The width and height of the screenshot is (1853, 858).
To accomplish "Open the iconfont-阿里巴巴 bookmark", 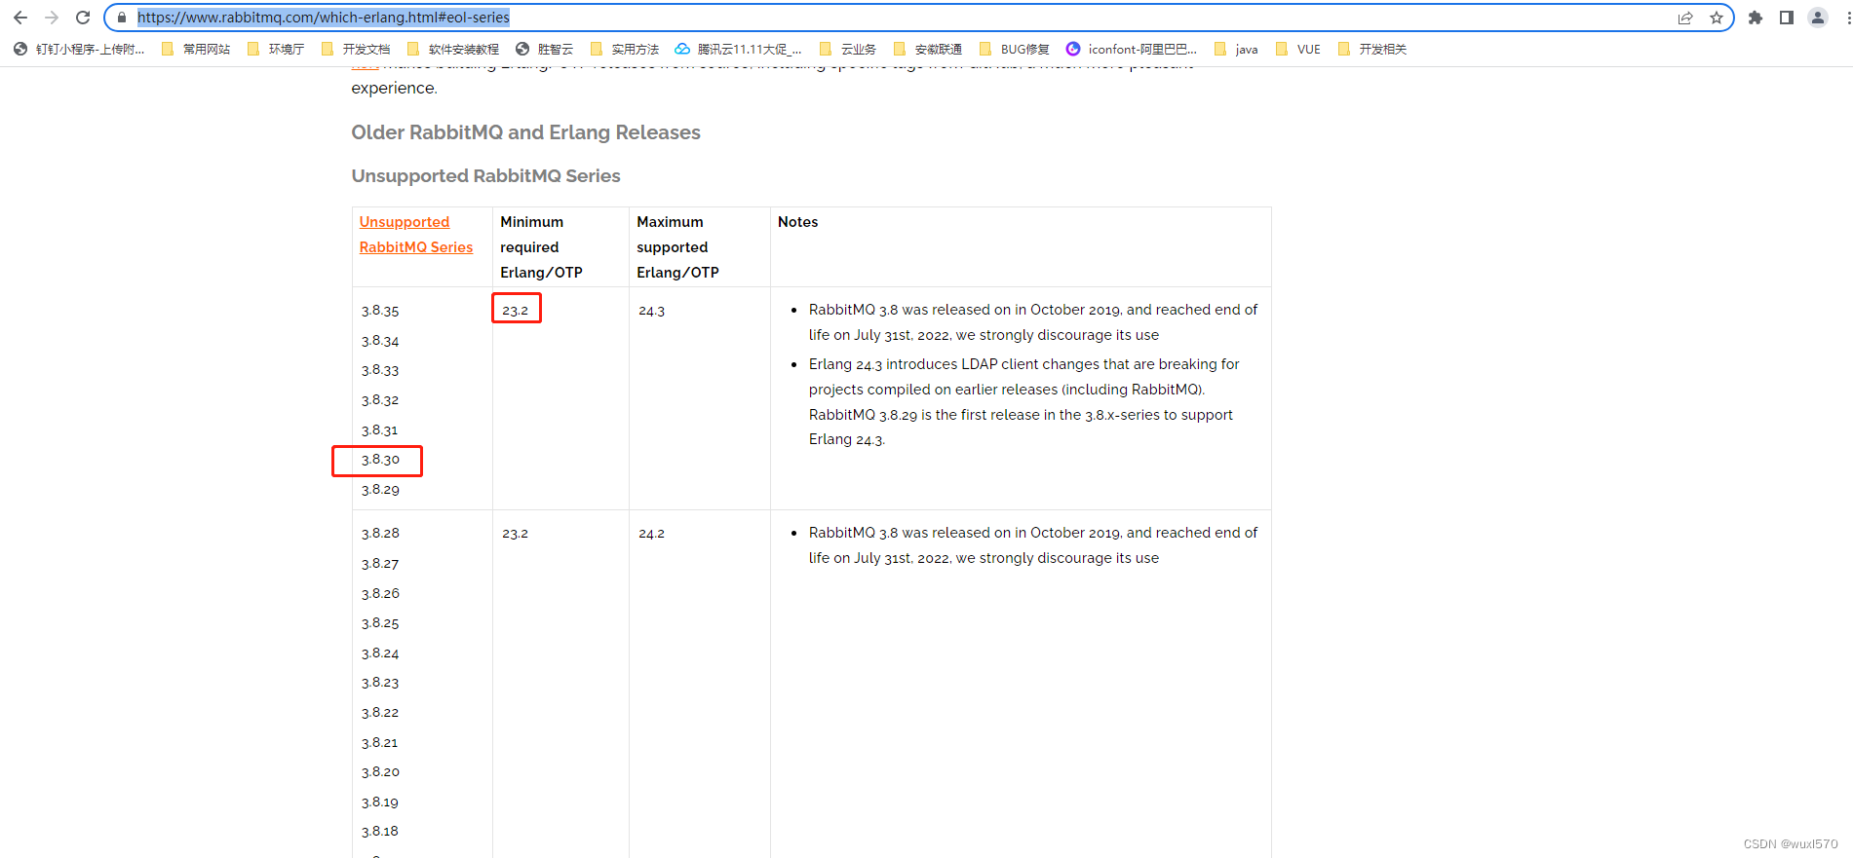I will (x=1132, y=49).
